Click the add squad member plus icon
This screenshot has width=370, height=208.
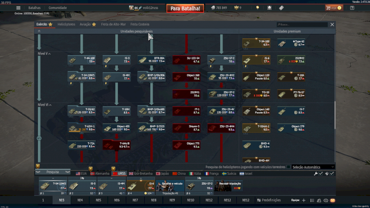click(x=303, y=200)
